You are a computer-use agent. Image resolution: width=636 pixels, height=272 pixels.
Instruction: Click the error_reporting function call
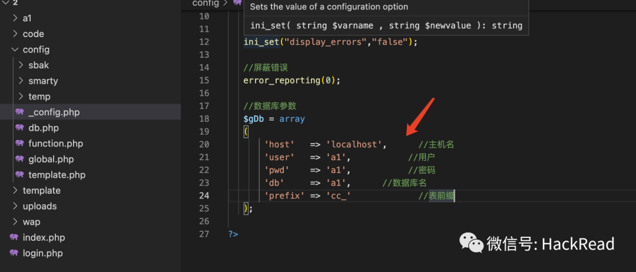click(x=282, y=80)
